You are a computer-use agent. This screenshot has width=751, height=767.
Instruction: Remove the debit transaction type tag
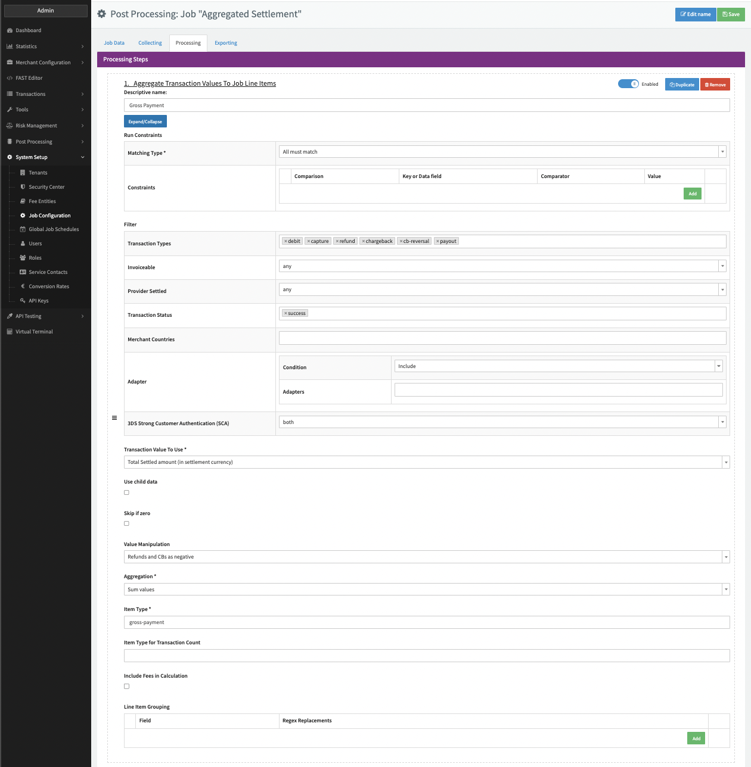(x=285, y=241)
